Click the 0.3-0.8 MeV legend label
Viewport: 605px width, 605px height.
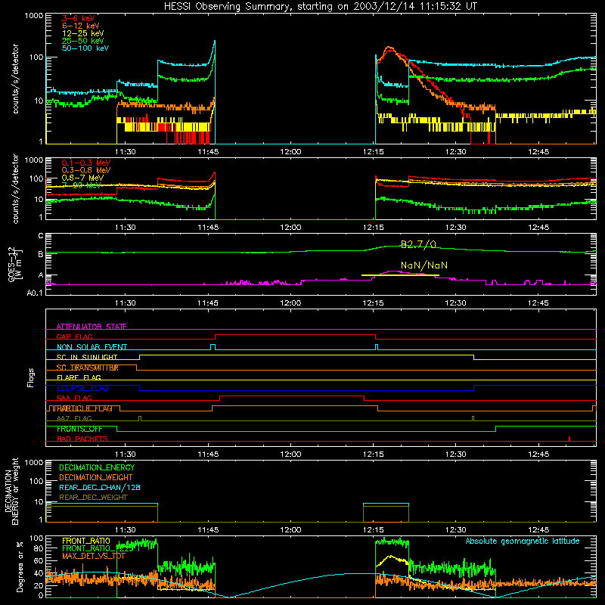point(86,170)
